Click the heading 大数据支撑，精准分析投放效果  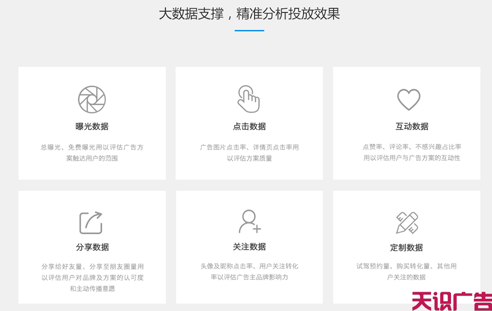click(x=250, y=14)
